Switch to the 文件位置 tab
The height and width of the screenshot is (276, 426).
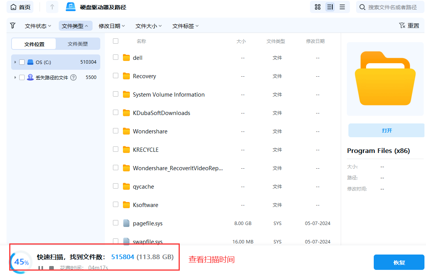pos(33,44)
